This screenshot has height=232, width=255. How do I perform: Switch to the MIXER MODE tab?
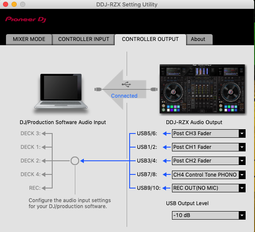(29, 39)
